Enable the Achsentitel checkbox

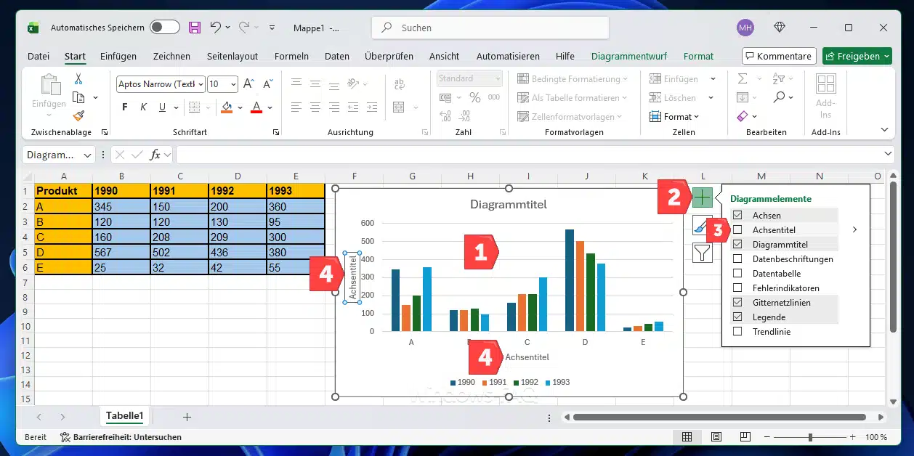pyautogui.click(x=737, y=230)
